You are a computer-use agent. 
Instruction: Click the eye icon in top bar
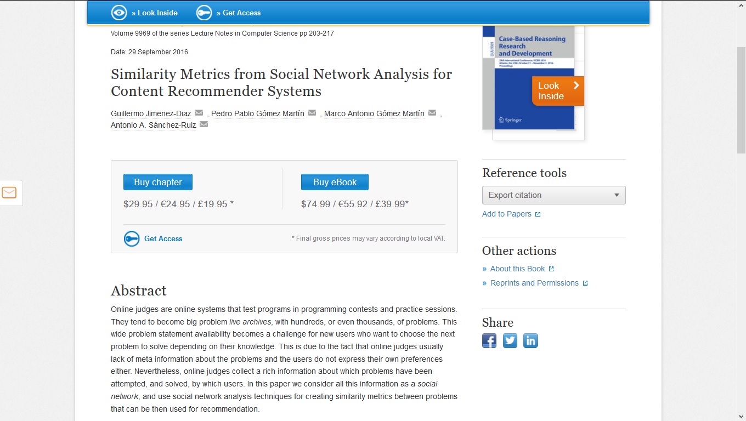pyautogui.click(x=119, y=13)
